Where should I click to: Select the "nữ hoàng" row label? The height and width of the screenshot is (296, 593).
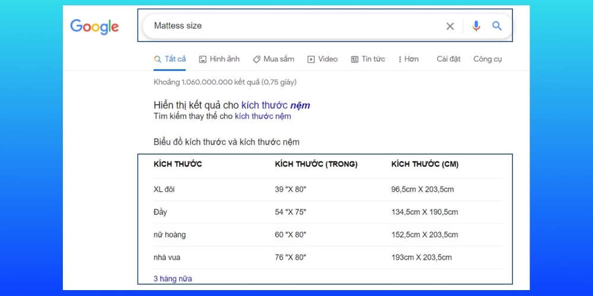pos(170,234)
